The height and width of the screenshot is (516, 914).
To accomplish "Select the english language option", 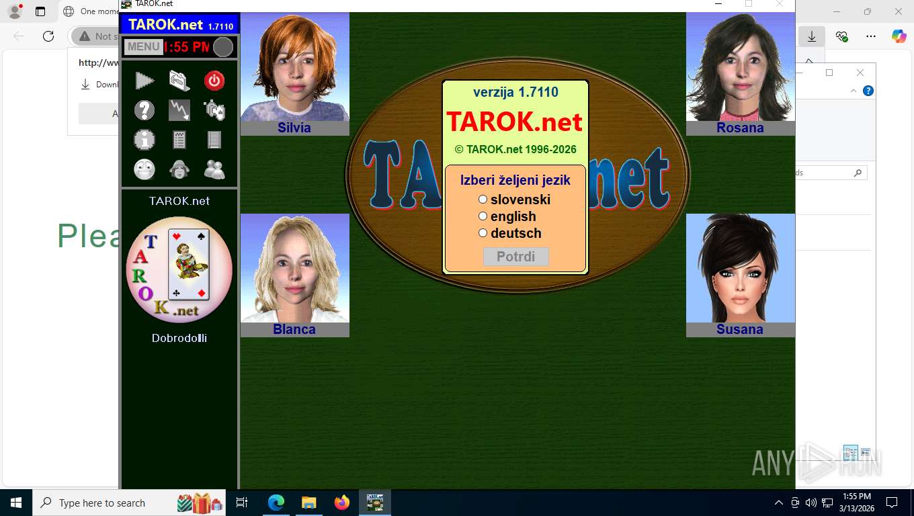I will pyautogui.click(x=483, y=216).
